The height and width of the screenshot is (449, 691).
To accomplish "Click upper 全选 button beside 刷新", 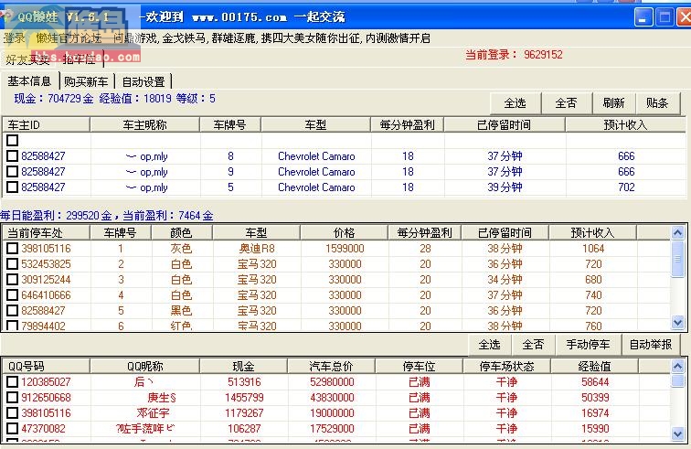I will (516, 103).
